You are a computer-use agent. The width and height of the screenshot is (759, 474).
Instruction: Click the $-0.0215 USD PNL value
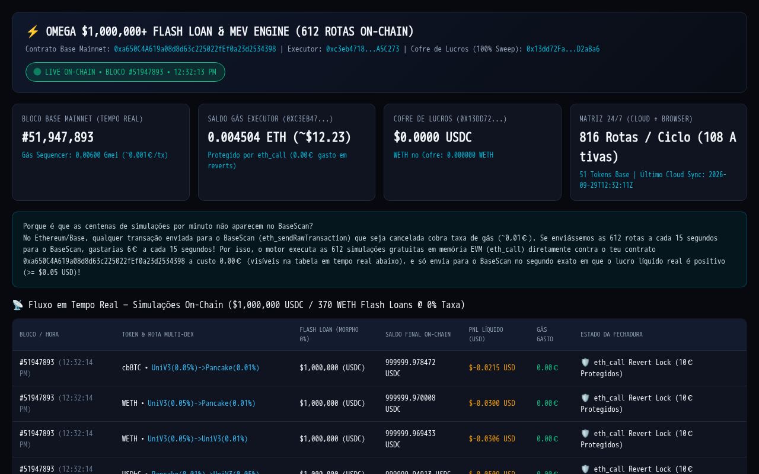(x=492, y=368)
